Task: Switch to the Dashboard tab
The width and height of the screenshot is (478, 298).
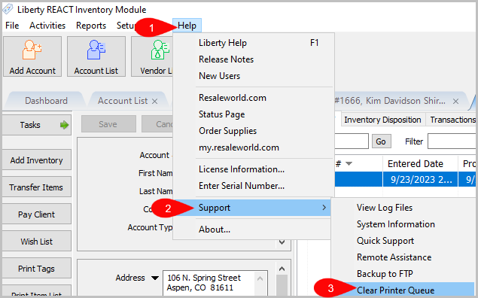Action: coord(46,101)
